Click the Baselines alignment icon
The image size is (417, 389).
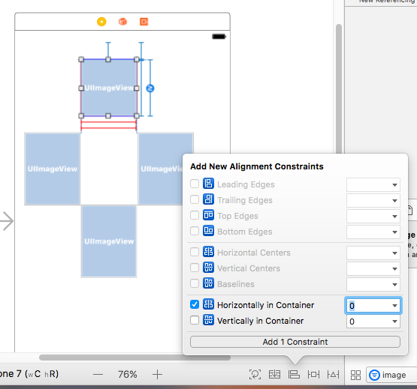209,283
